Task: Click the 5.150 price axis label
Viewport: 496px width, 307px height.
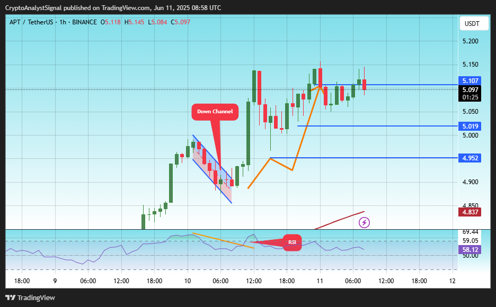Action: click(471, 65)
